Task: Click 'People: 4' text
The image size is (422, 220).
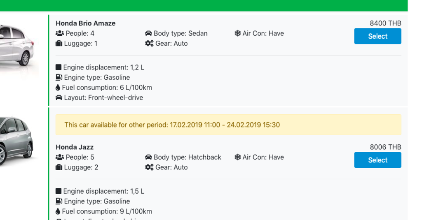Action: [80, 33]
